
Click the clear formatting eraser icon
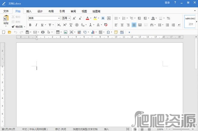106,25
